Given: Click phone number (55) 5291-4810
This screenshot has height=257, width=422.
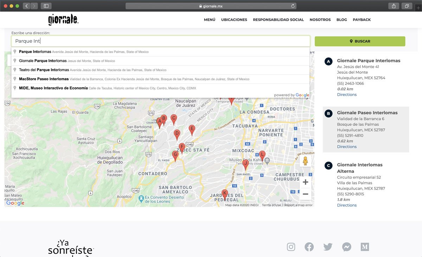Looking at the screenshot, I should [x=350, y=136].
